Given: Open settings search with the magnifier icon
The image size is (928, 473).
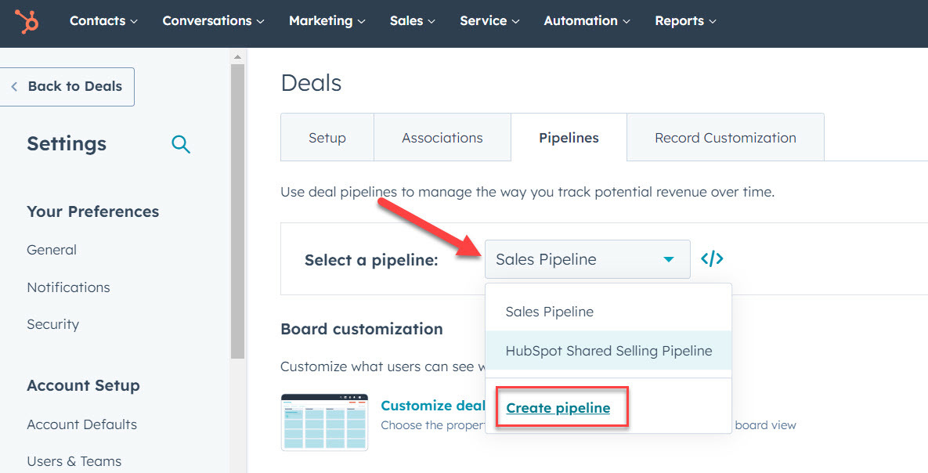Looking at the screenshot, I should click(x=181, y=144).
